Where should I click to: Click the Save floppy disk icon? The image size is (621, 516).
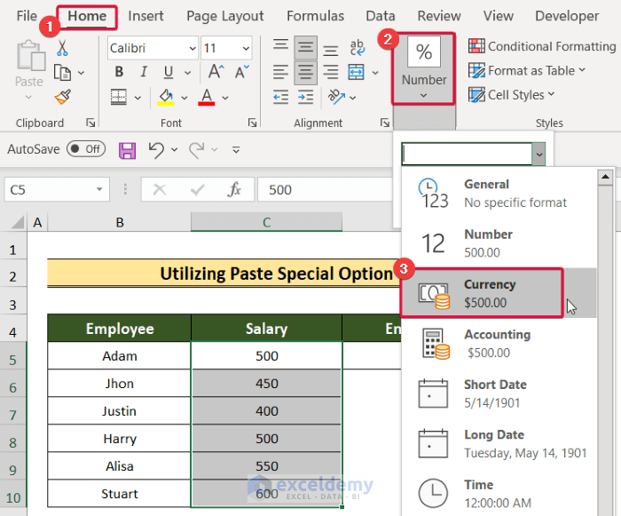pyautogui.click(x=127, y=150)
